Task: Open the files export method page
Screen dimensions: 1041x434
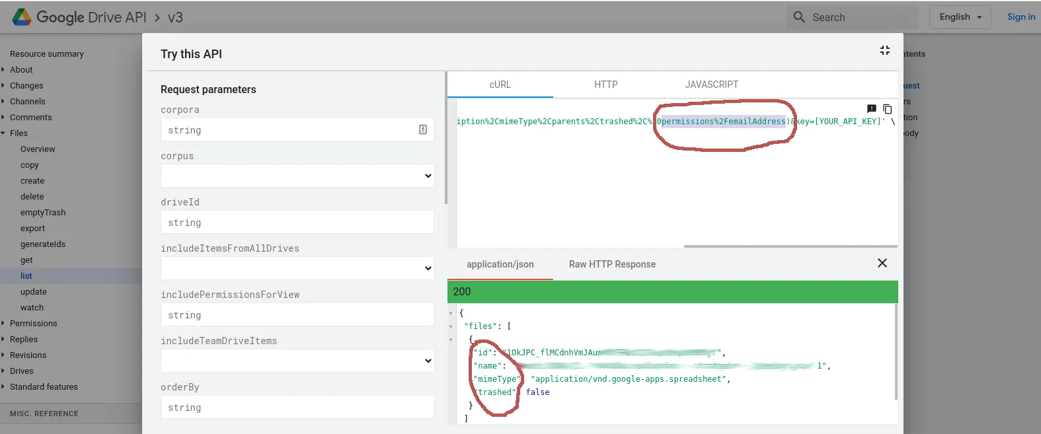Action: 33,228
